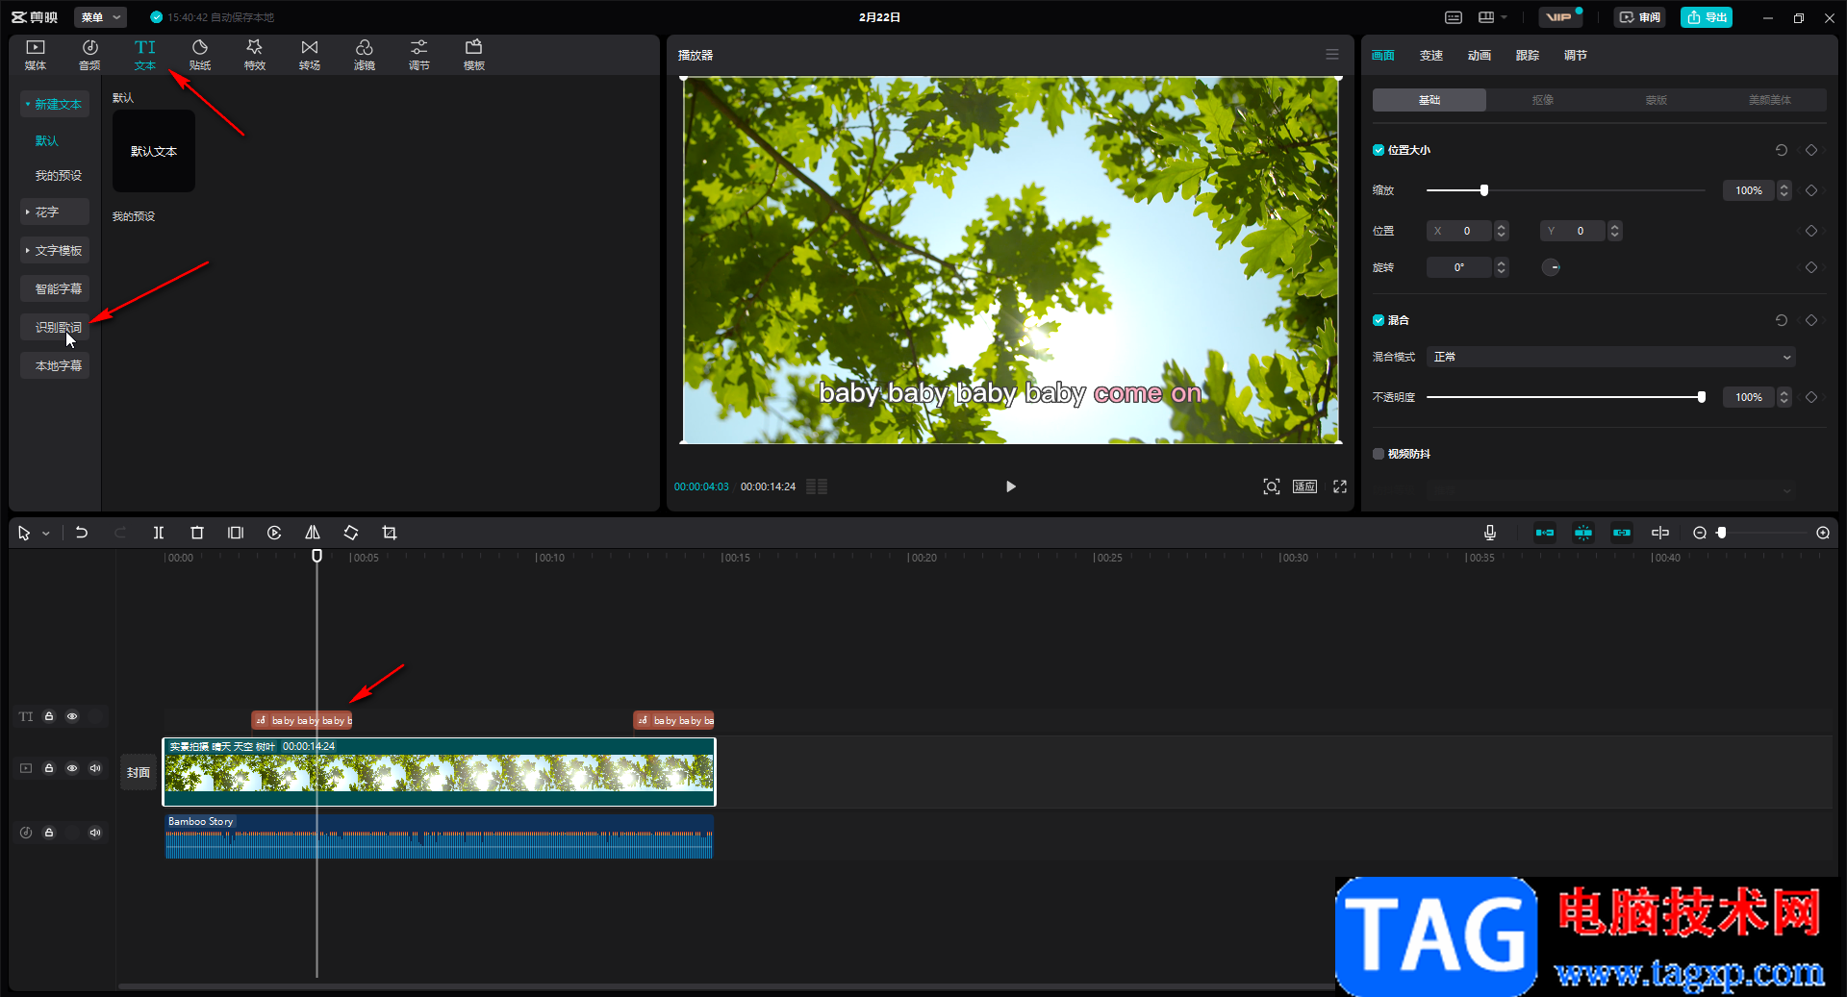Screen dimensions: 1847x997
Task: Open the 特效 effects panel
Action: pos(255,55)
